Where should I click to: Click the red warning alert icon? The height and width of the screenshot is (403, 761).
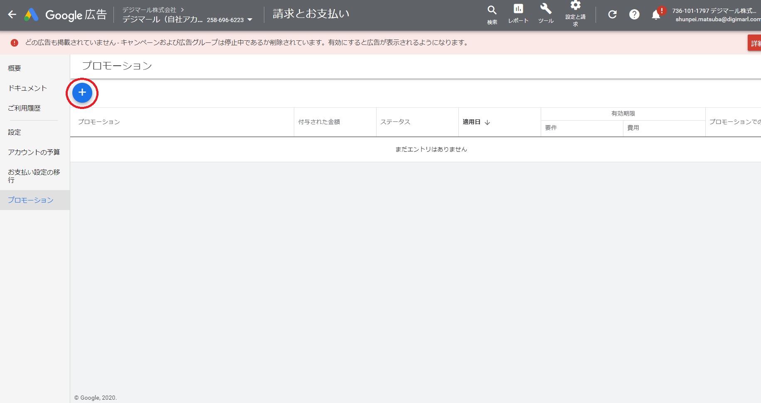15,42
